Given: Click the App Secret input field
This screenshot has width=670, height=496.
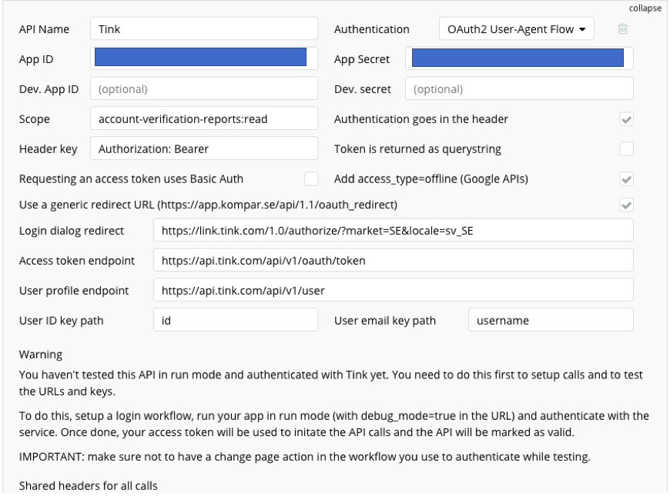Looking at the screenshot, I should pos(519,58).
